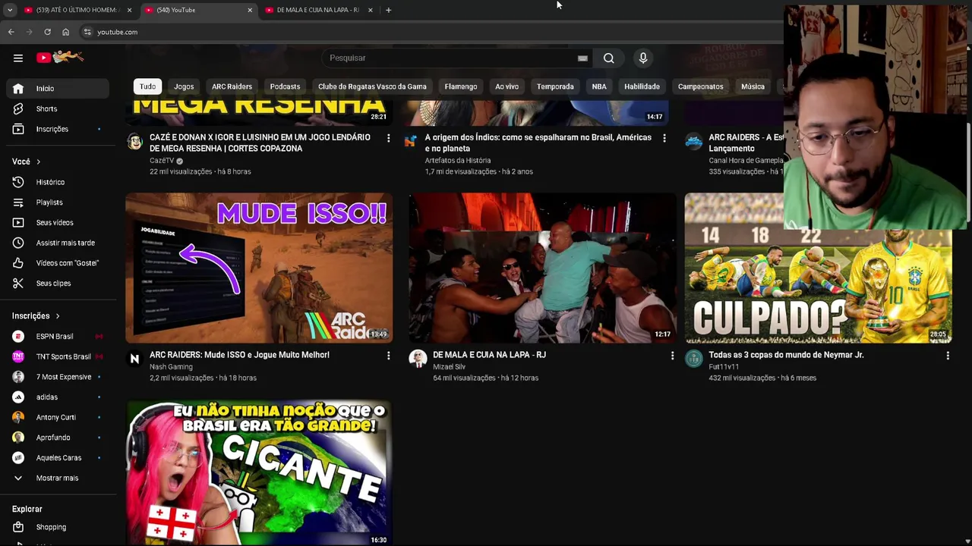Open 7 Most Expensive channel
Screen dimensions: 972x546
58,377
